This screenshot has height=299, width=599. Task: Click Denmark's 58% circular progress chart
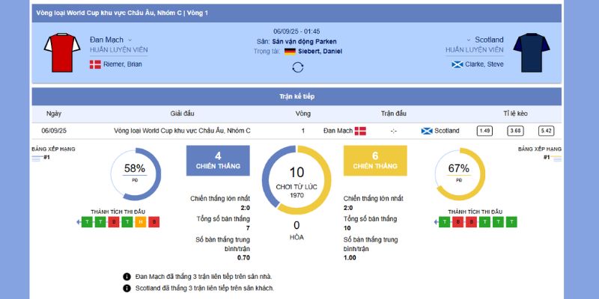tap(136, 173)
